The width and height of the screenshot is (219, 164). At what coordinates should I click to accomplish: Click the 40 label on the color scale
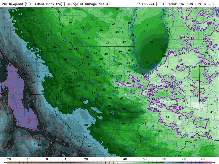click(x=125, y=159)
